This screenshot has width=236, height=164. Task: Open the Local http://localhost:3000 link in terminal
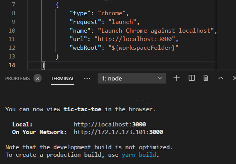(x=110, y=125)
